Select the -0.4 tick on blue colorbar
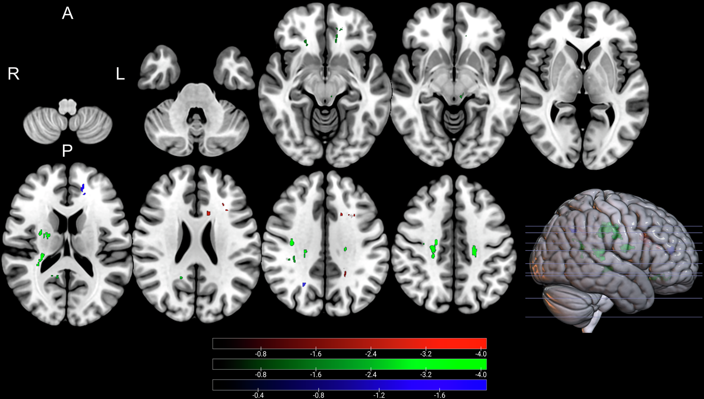 [258, 395]
